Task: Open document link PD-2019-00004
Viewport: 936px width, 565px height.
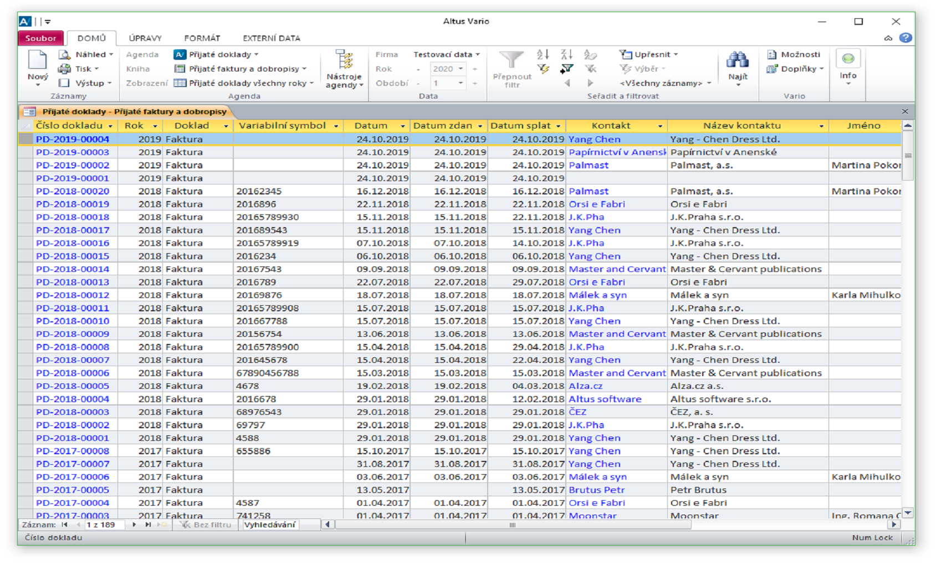Action: point(73,139)
